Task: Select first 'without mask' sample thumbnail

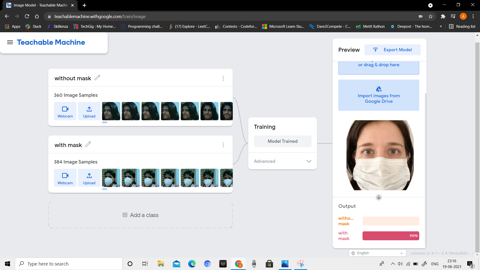Action: point(111,111)
